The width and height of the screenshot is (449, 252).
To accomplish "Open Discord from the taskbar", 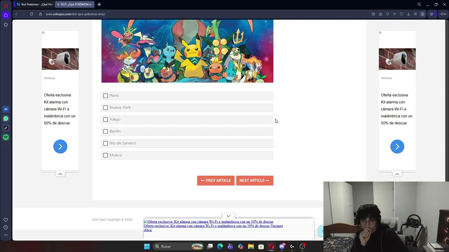I will click(x=282, y=246).
